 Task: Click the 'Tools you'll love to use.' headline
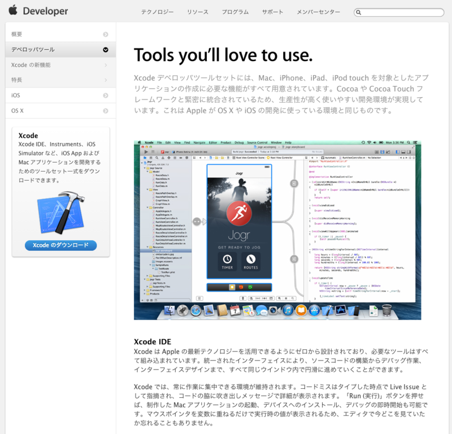click(223, 55)
